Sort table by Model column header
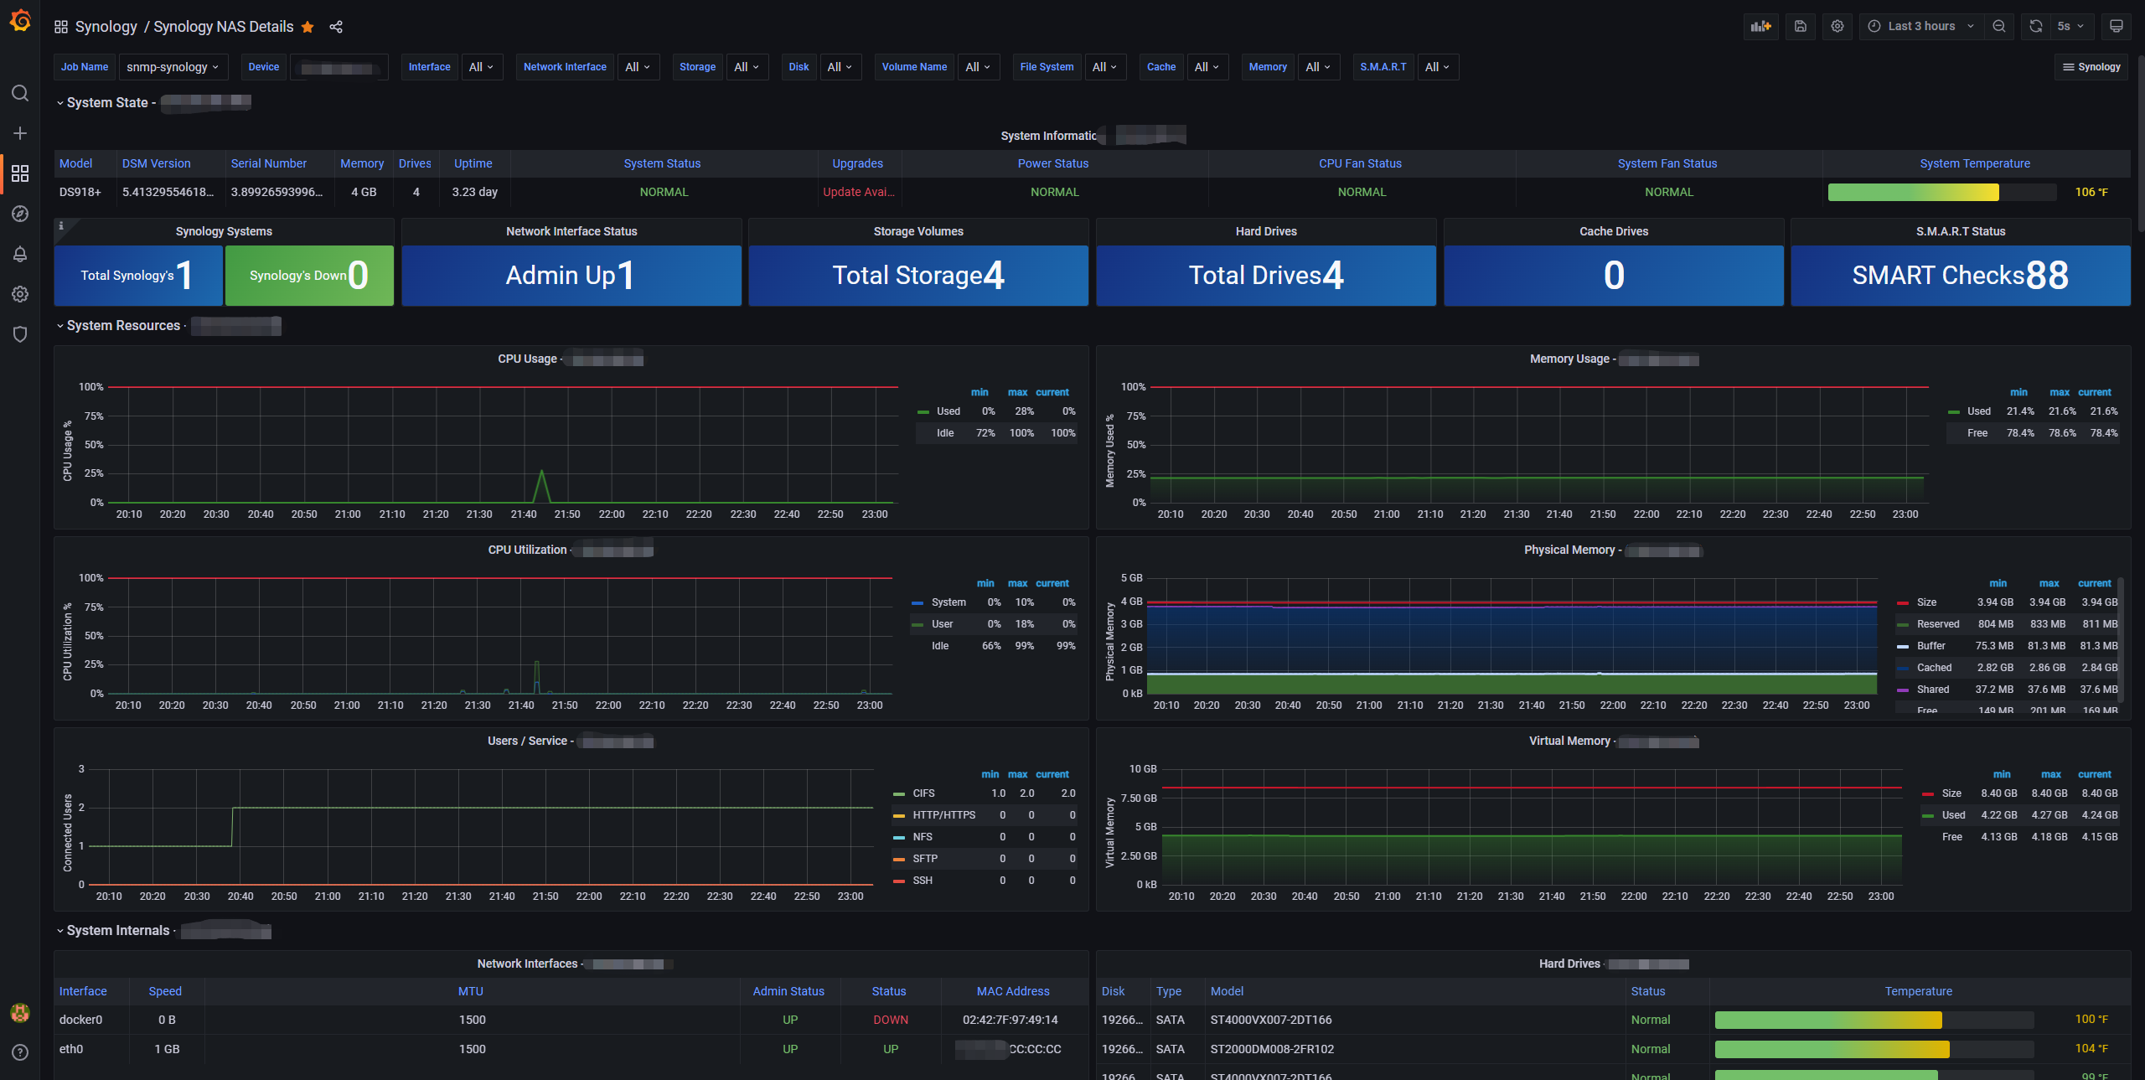 click(x=76, y=163)
